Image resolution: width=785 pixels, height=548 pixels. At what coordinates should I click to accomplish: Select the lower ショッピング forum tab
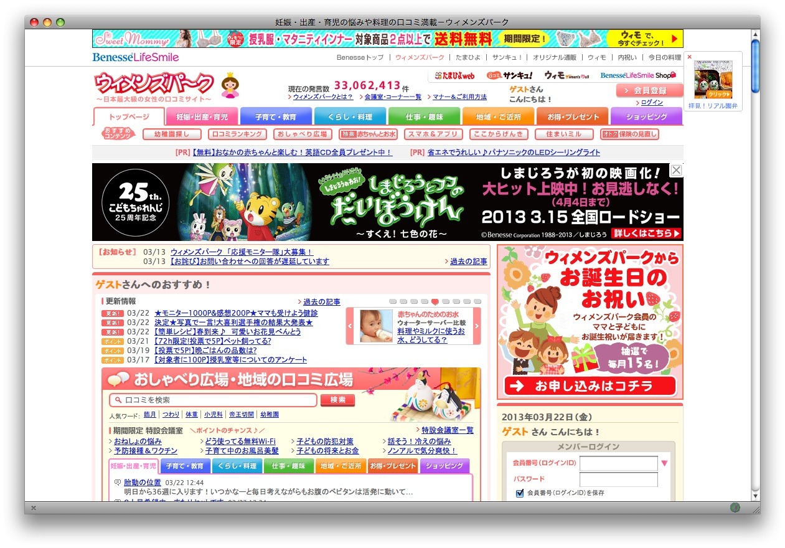pyautogui.click(x=444, y=466)
